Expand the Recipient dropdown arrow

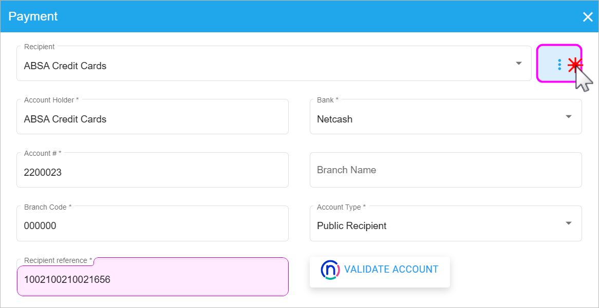coord(519,63)
